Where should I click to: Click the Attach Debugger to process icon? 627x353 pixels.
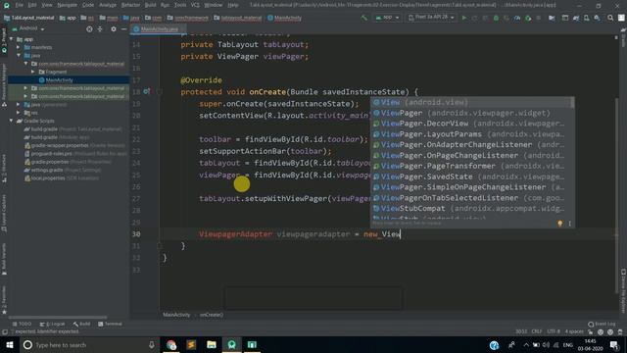[528, 18]
